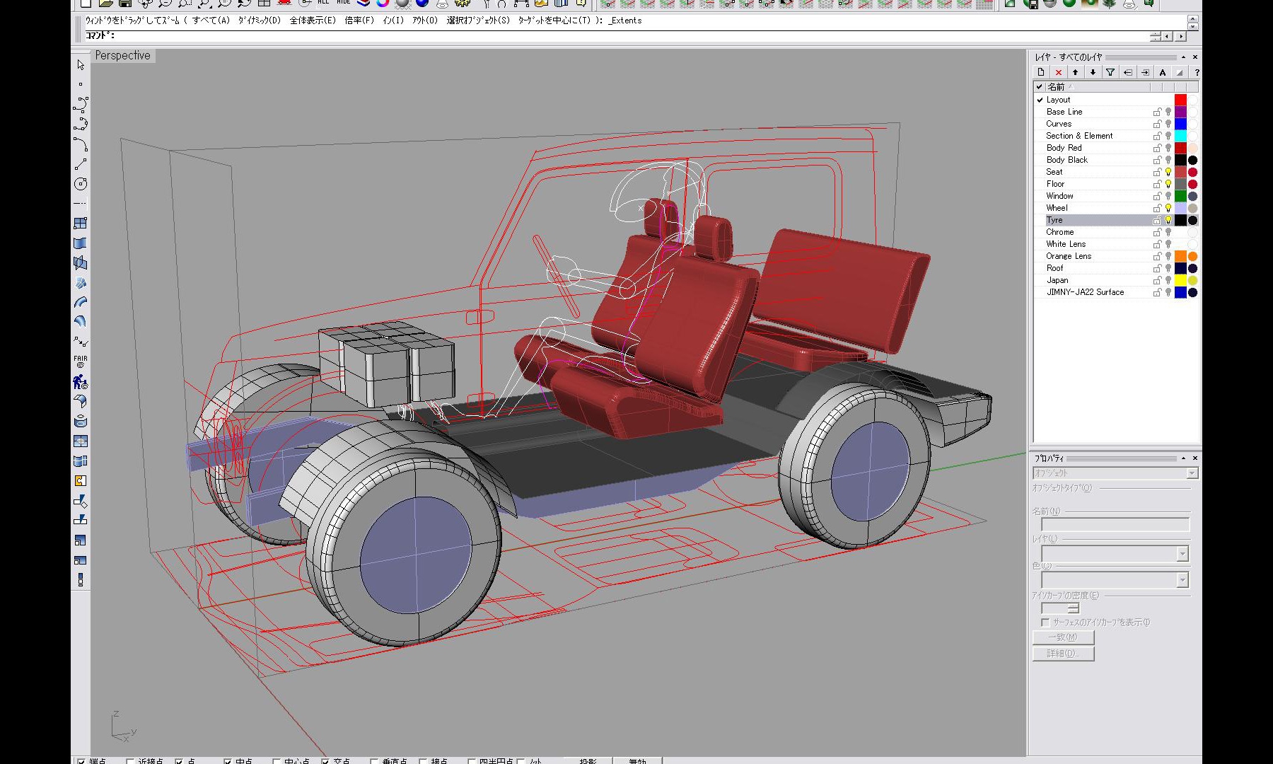Viewport: 1273px width, 764px height.
Task: Click the layer filter funnel icon
Action: 1110,72
